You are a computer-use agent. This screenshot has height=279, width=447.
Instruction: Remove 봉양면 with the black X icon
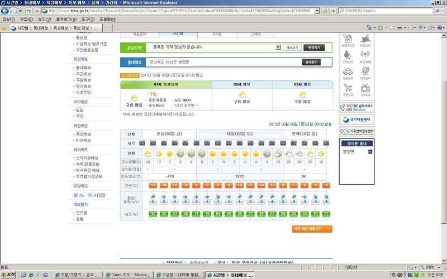click(x=370, y=152)
